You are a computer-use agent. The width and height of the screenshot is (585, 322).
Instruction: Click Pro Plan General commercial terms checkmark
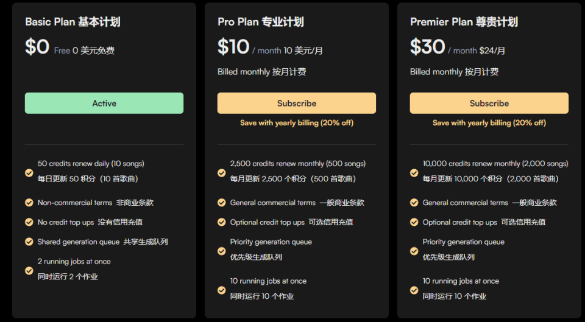222,202
